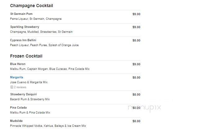Open the 2 reviews link
Image resolution: width=200 pixels, height=133 pixels.
20,87
